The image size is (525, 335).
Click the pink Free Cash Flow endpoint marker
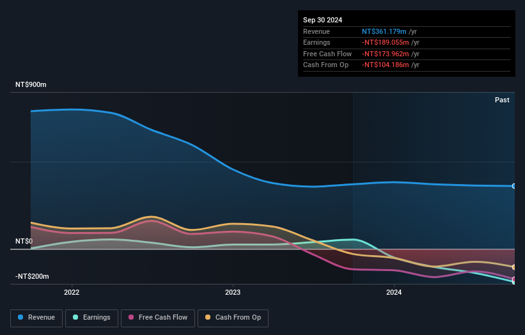point(514,279)
